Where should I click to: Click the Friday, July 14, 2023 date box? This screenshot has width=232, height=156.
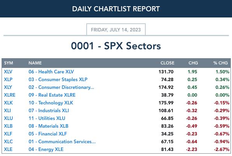[116, 29]
